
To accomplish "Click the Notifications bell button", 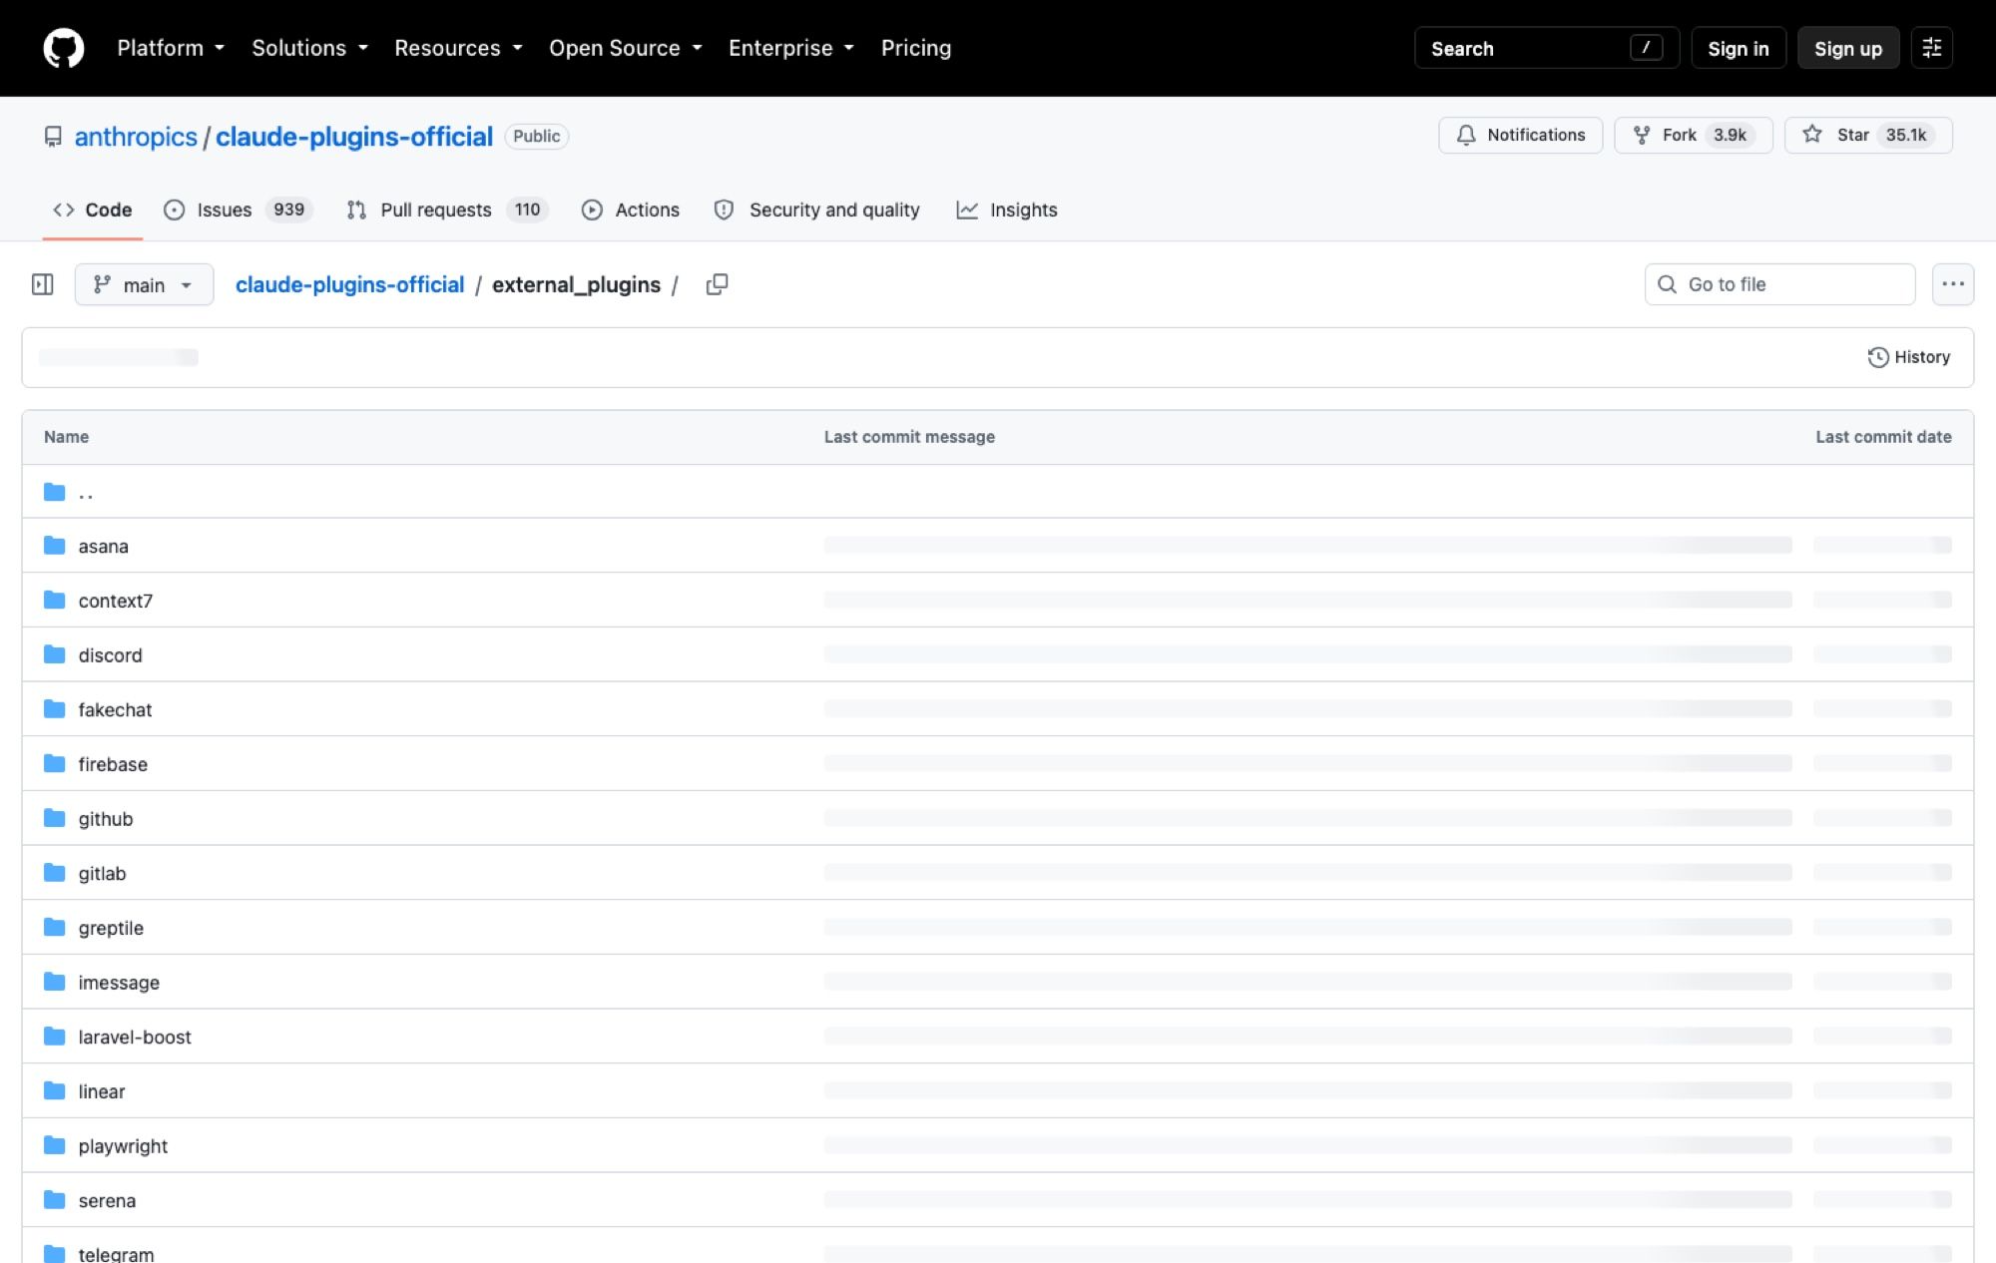I will pos(1520,135).
